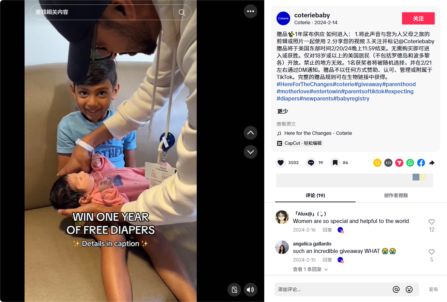Select the 评论 (19) tab
447x302 pixels.
click(x=315, y=195)
